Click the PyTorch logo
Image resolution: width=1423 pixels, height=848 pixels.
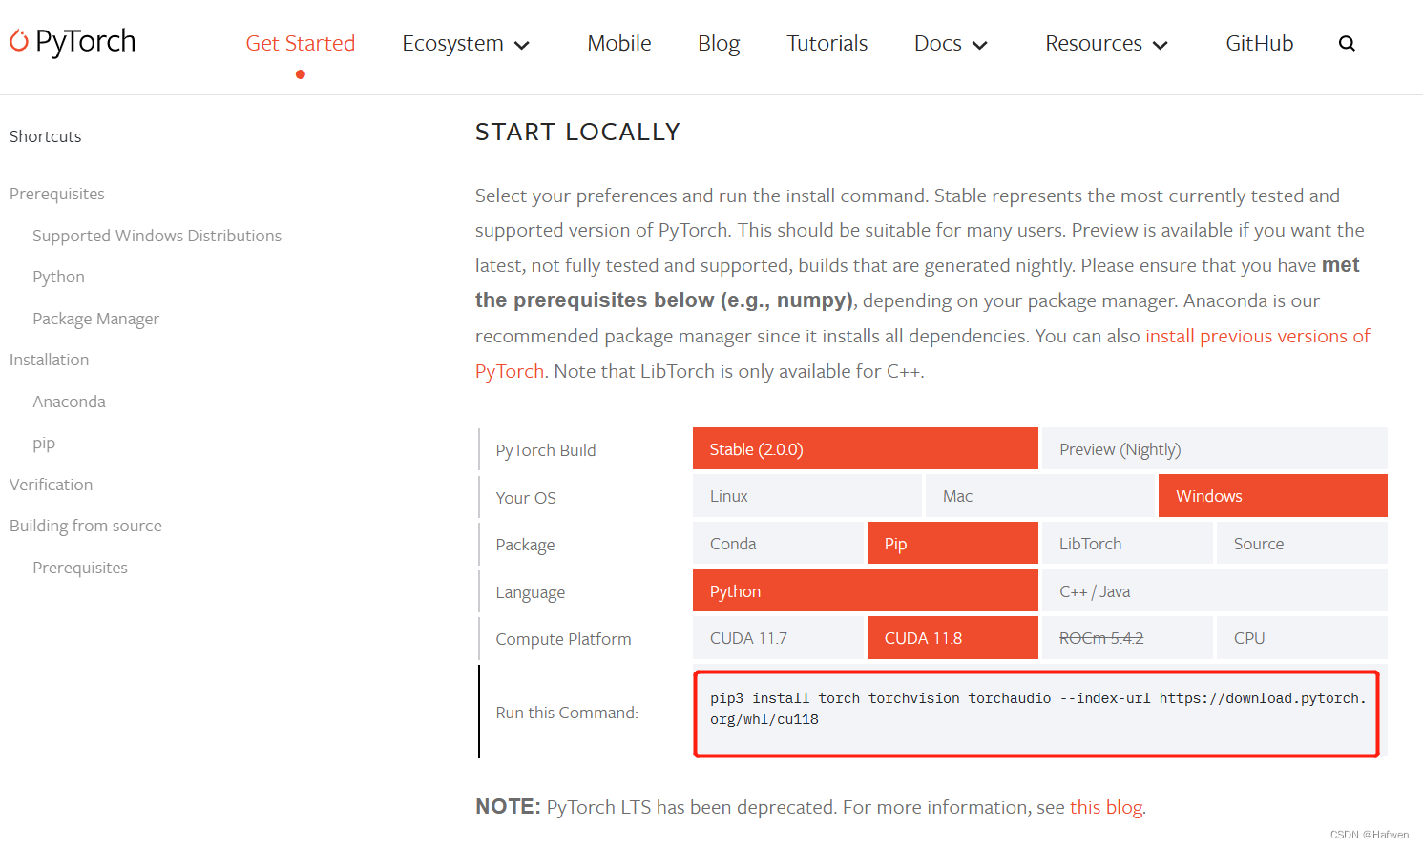[73, 42]
